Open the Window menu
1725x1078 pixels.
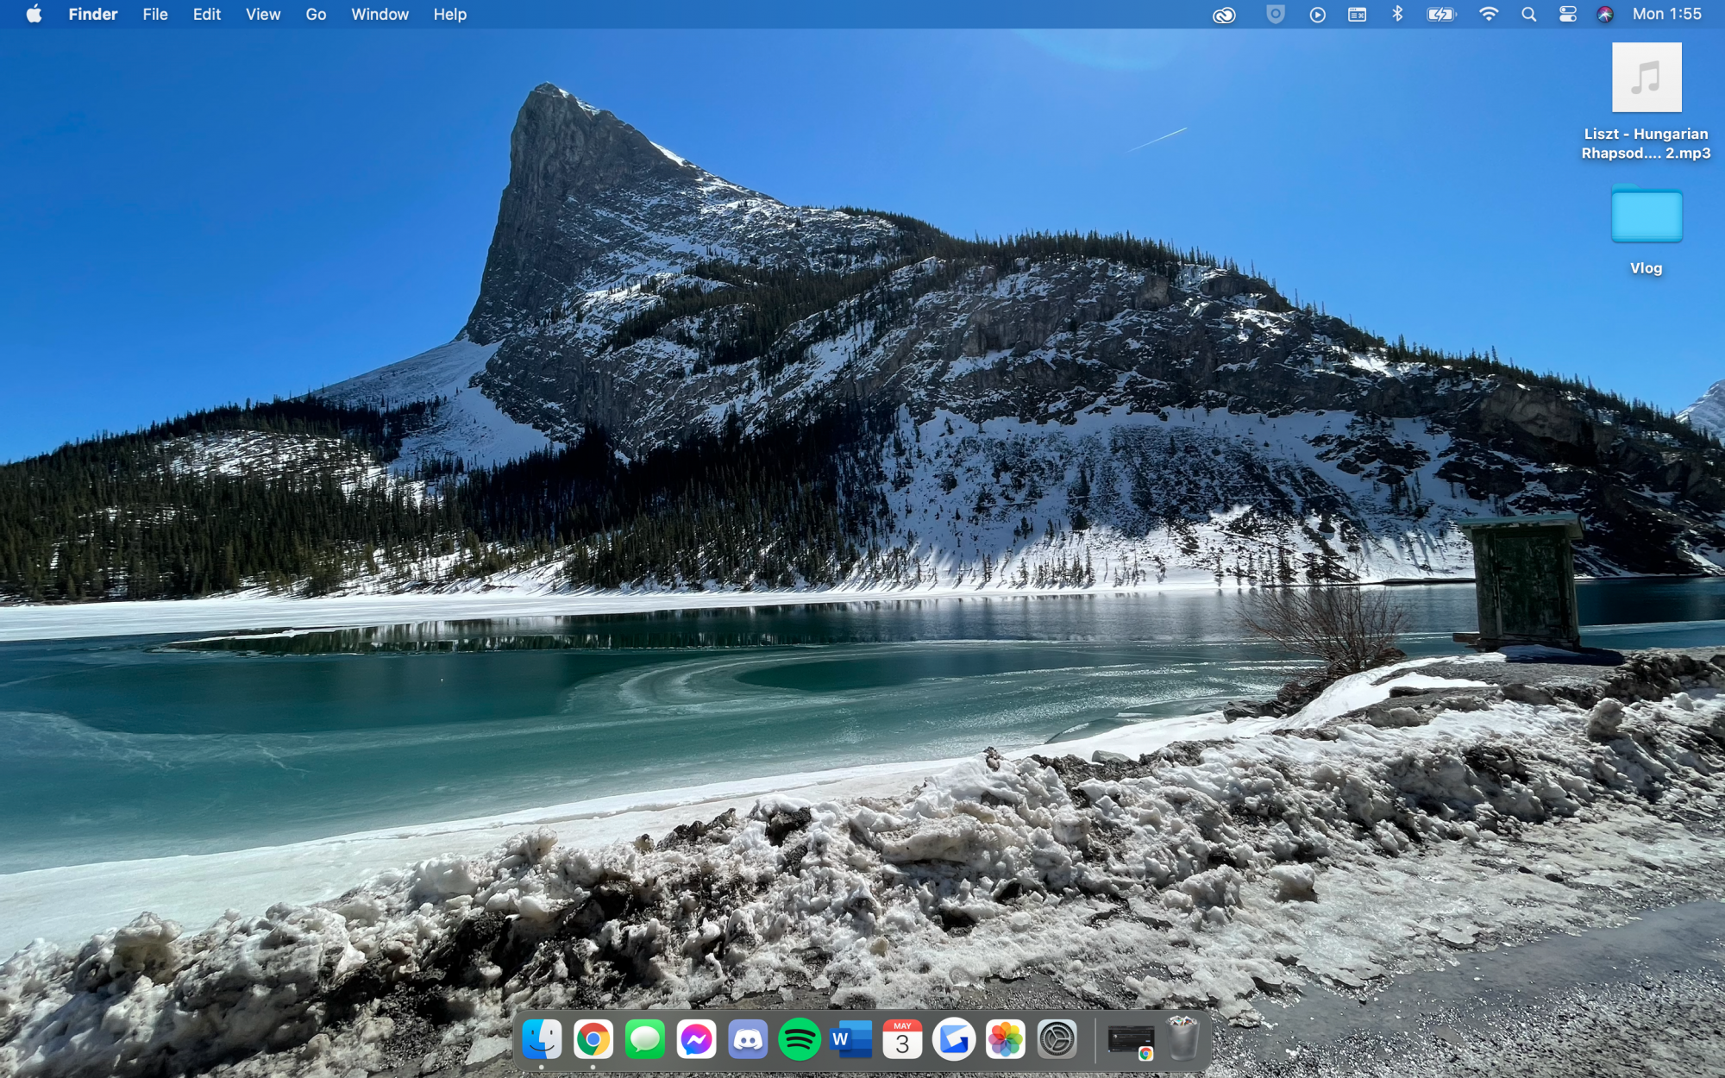379,15
